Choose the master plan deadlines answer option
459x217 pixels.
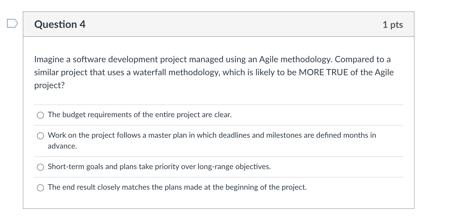(40, 136)
